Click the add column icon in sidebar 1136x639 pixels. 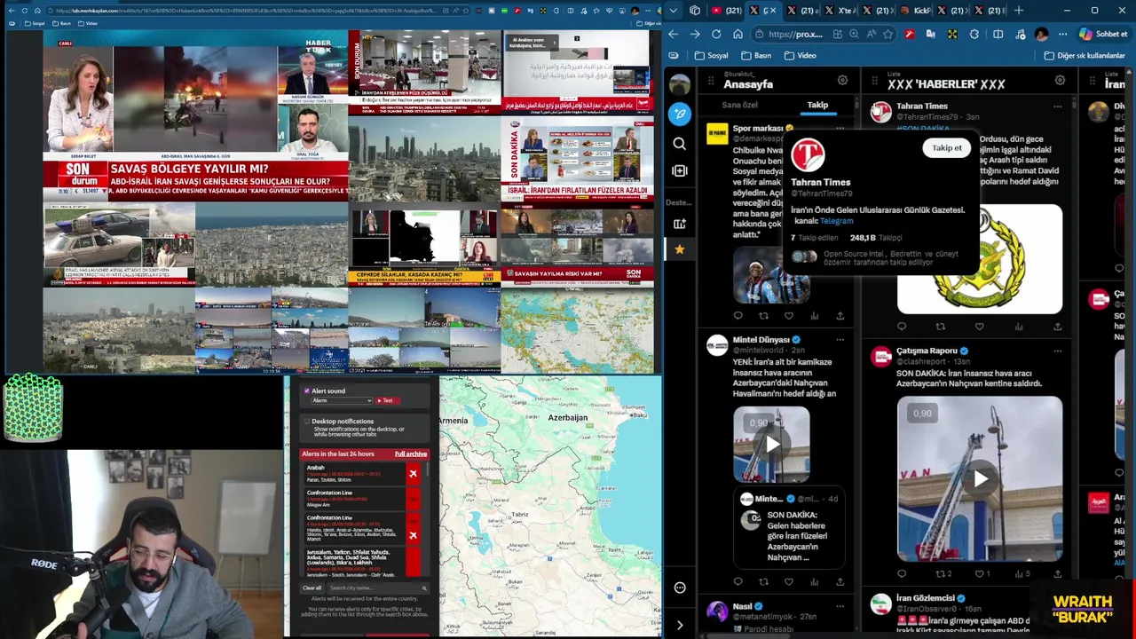pyautogui.click(x=680, y=170)
